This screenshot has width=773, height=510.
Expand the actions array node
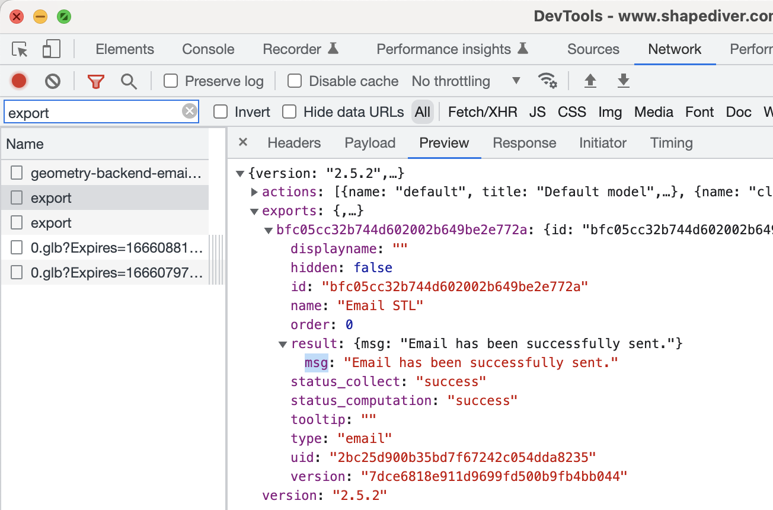tap(254, 192)
